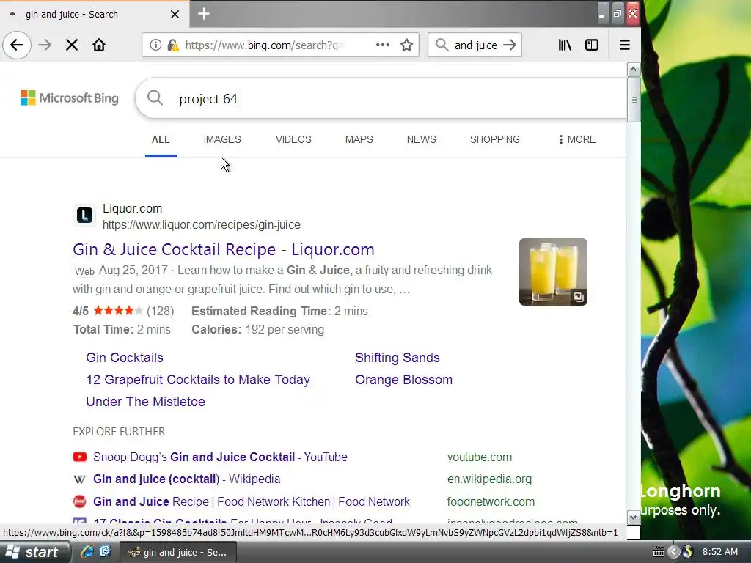Click the Wikipedia W icon
The width and height of the screenshot is (751, 563).
click(79, 479)
